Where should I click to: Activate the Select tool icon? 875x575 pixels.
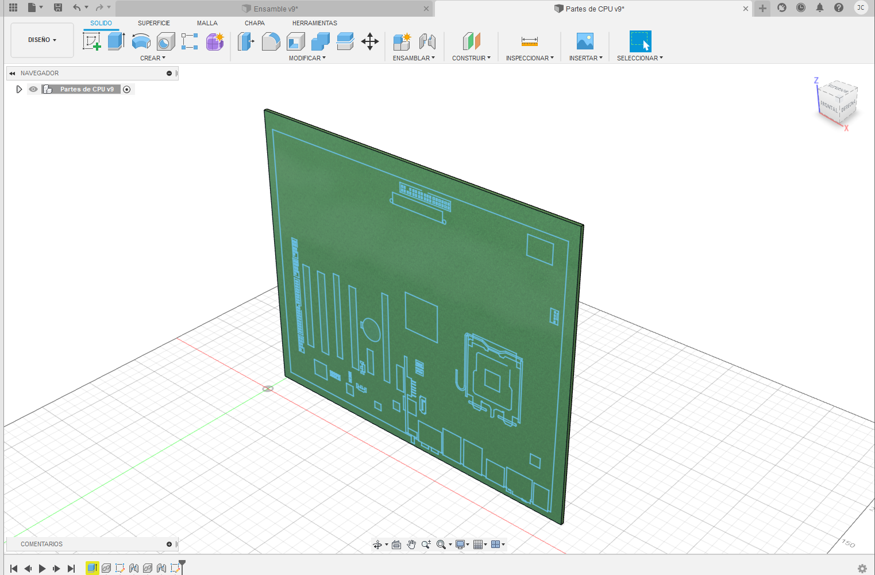640,41
